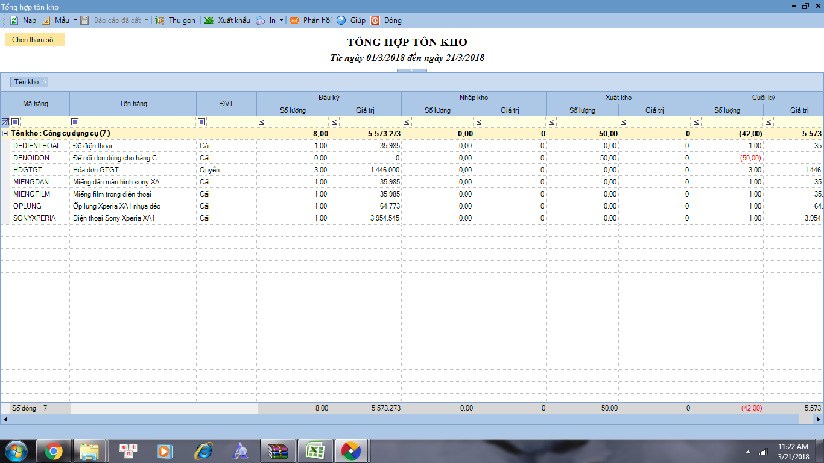The height and width of the screenshot is (463, 824).
Task: Click the Phản hồi toolbar label
Action: tap(318, 20)
